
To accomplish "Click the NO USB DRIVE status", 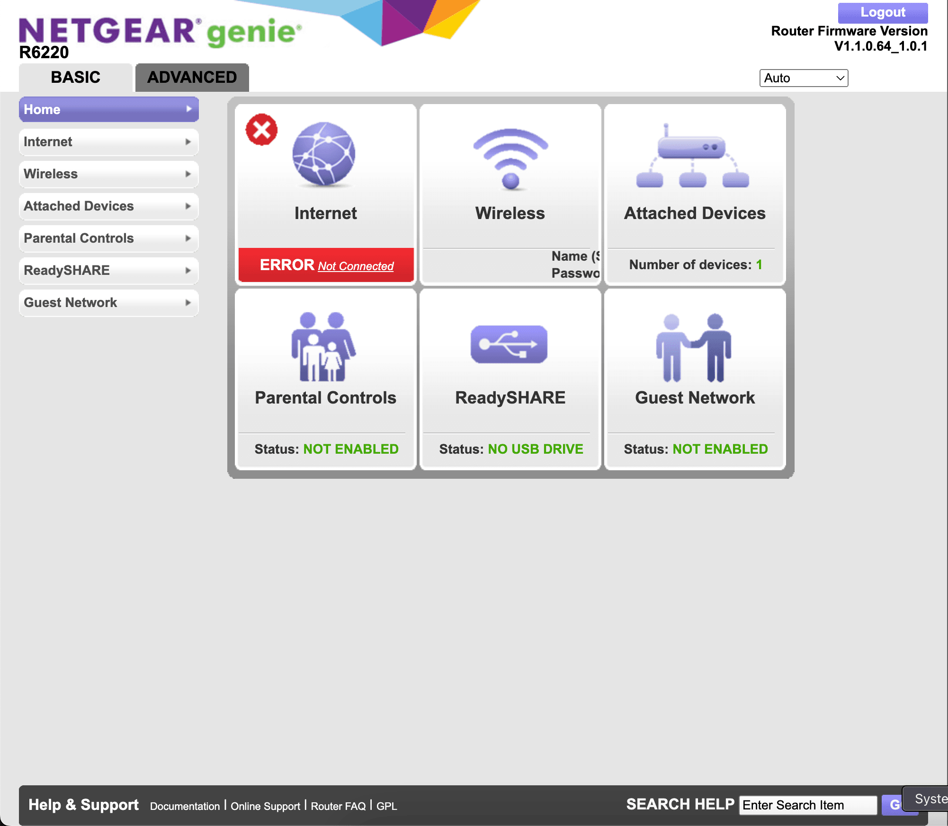I will pos(536,449).
